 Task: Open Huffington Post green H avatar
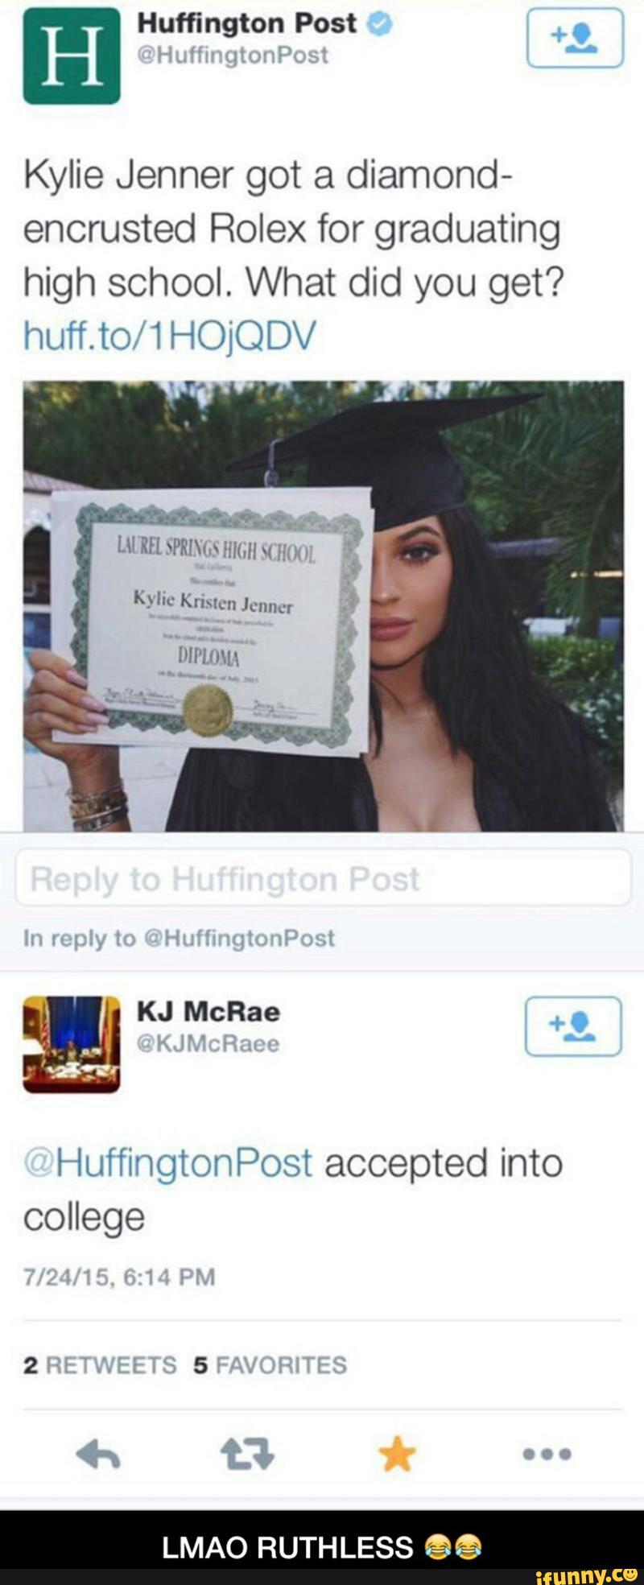click(72, 56)
